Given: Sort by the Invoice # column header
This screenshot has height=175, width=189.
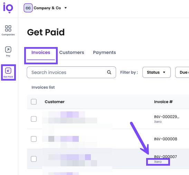Looking at the screenshot, I should click(163, 102).
